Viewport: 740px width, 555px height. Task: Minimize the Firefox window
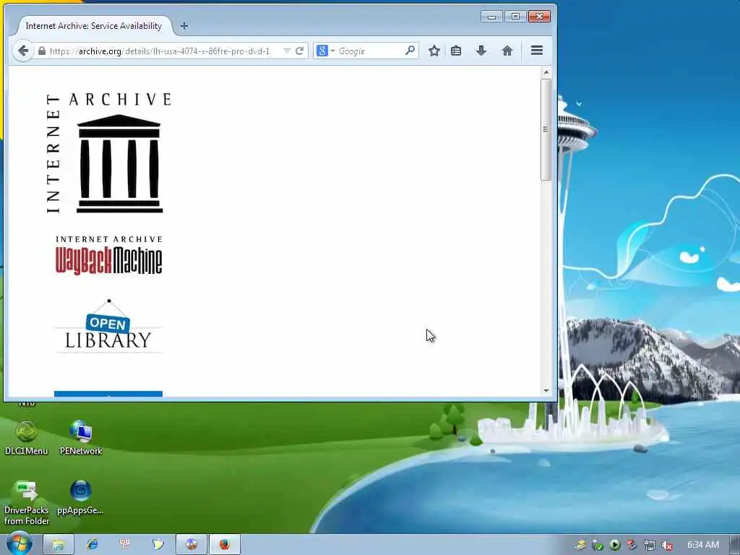491,17
